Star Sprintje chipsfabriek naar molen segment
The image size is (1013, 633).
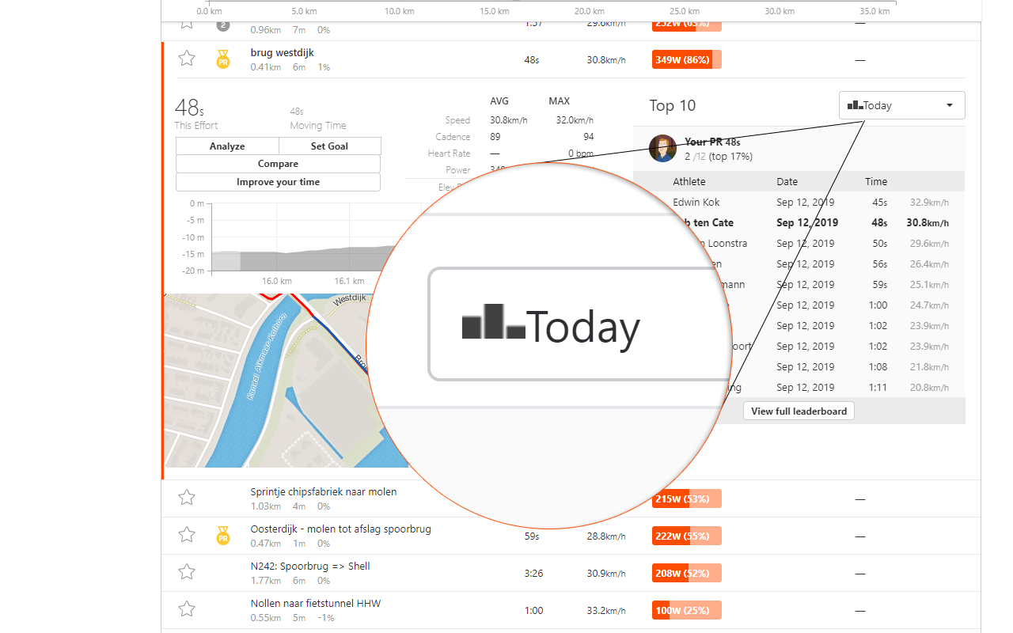tap(186, 498)
